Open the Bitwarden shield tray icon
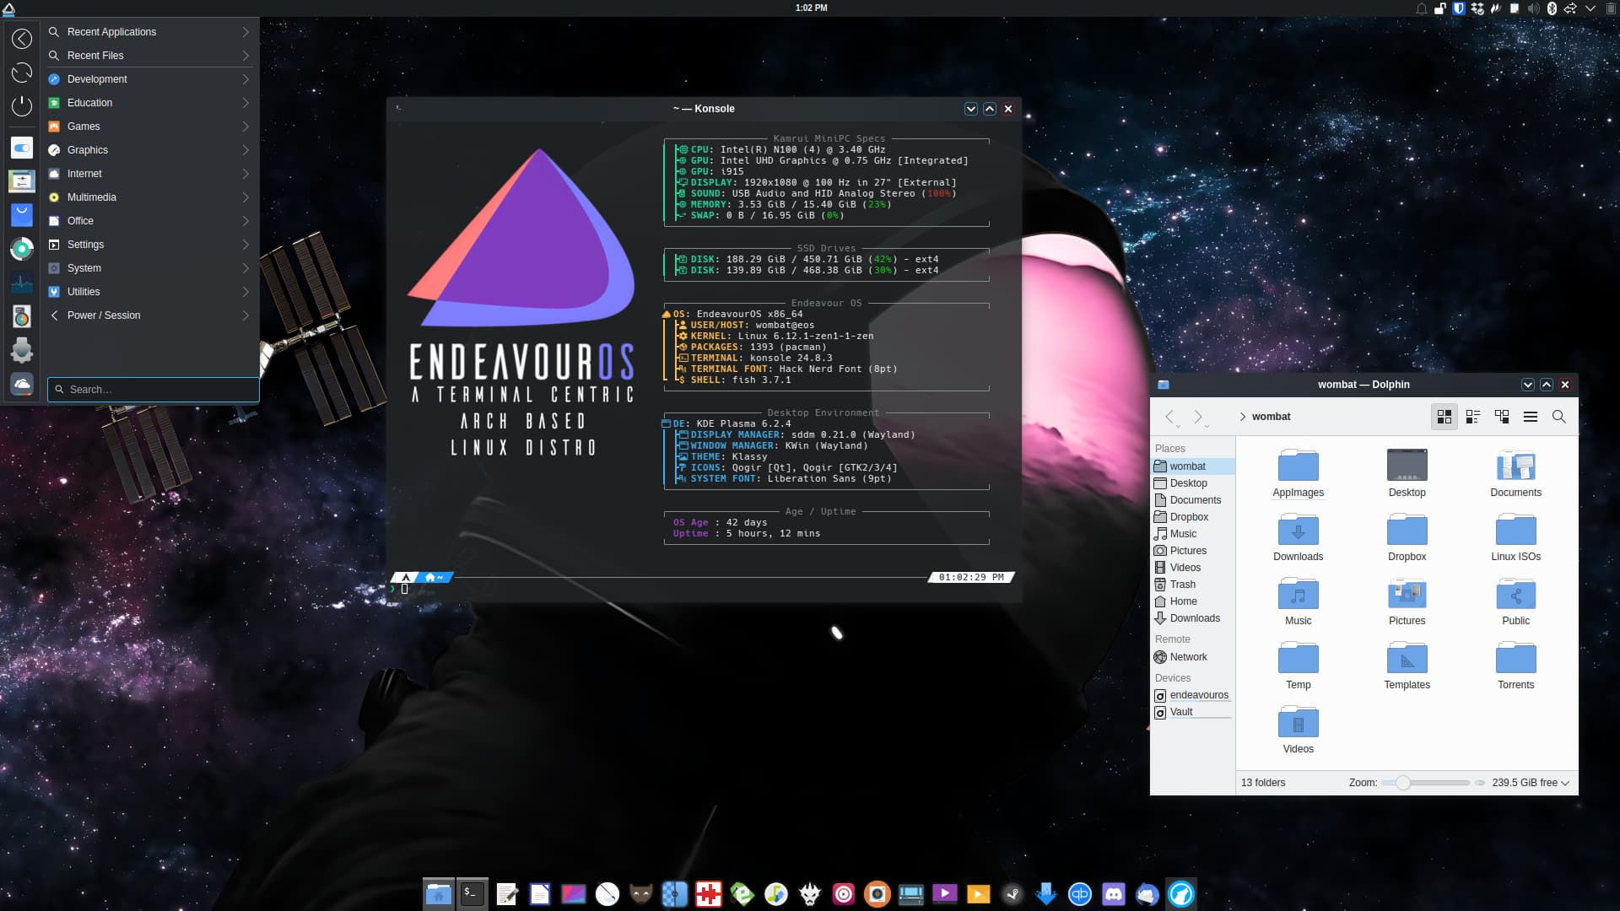1620x911 pixels. (x=1459, y=8)
